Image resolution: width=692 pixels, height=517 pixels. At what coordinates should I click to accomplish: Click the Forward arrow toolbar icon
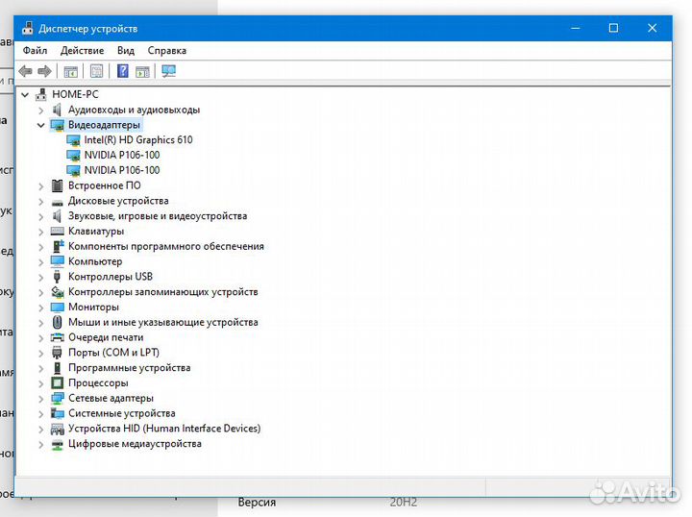tap(44, 71)
